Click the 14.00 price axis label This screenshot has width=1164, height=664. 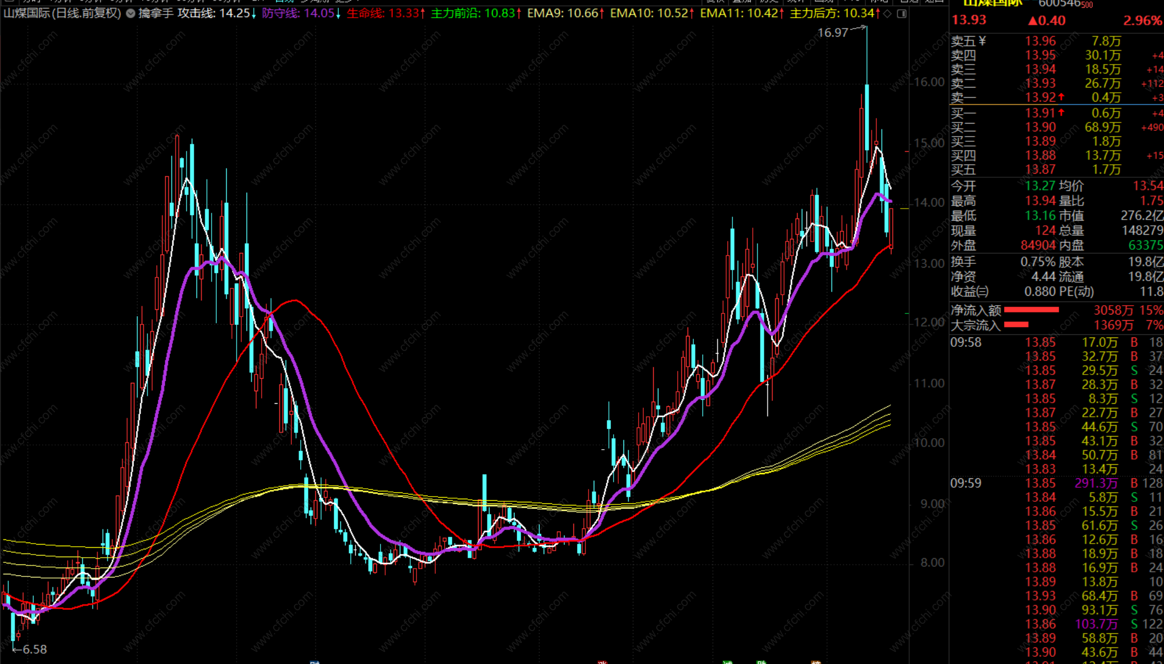point(929,202)
